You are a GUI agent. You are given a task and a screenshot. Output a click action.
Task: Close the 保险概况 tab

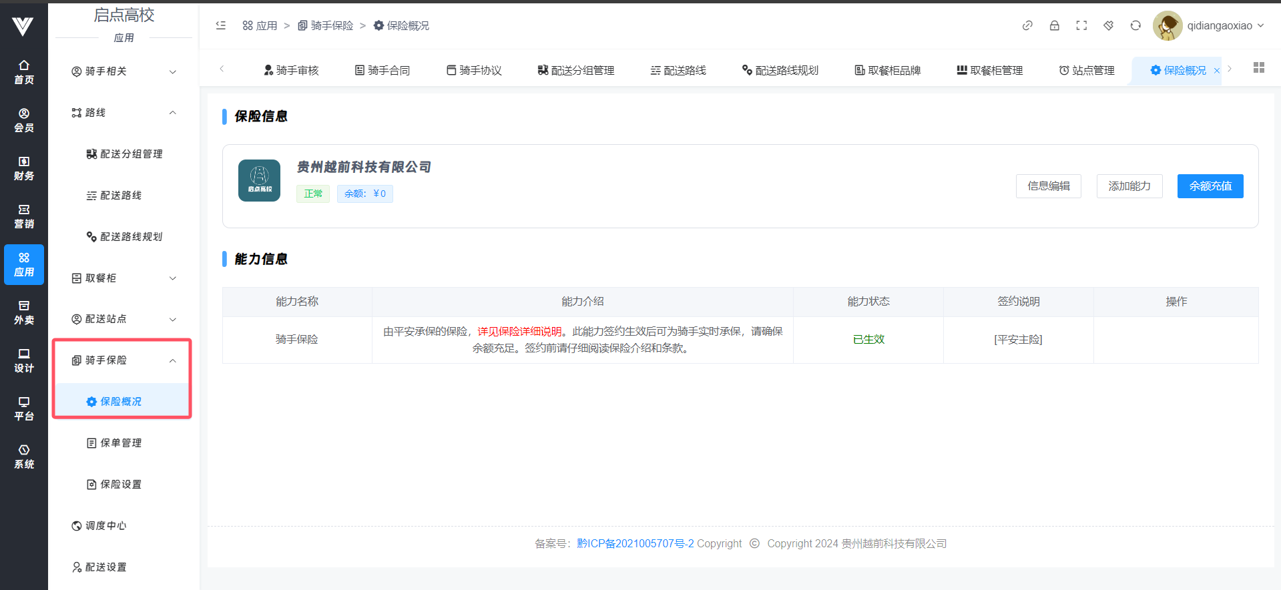coord(1216,71)
